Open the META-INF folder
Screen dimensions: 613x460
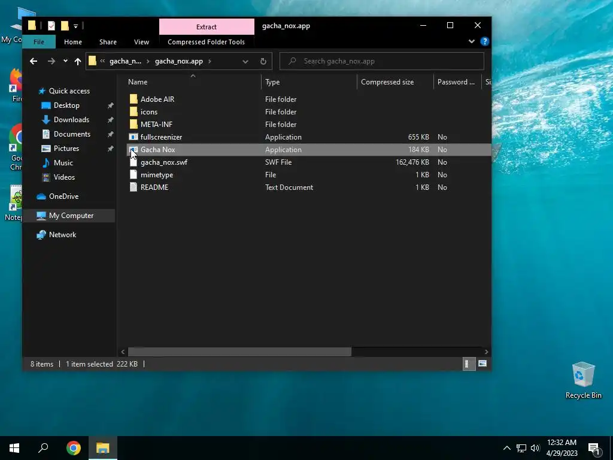pyautogui.click(x=156, y=125)
